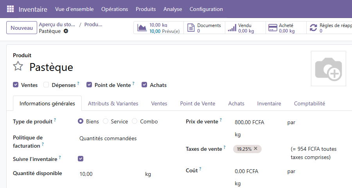
Task: Open the Acheté purchase statistics button
Action: (286, 28)
